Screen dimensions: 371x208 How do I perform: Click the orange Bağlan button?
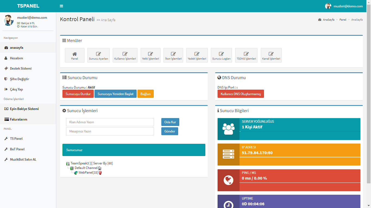point(146,94)
